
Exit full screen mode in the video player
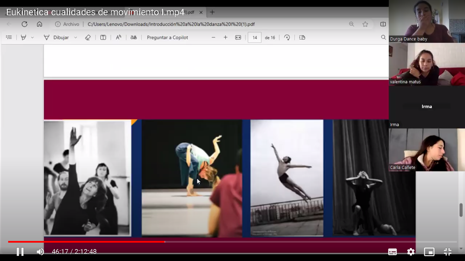pos(448,252)
